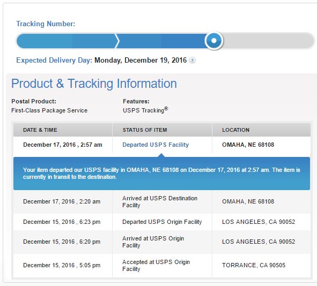The height and width of the screenshot is (286, 317).
Task: Click the help icon beside Expected Delivery Day
Action: pyautogui.click(x=192, y=61)
